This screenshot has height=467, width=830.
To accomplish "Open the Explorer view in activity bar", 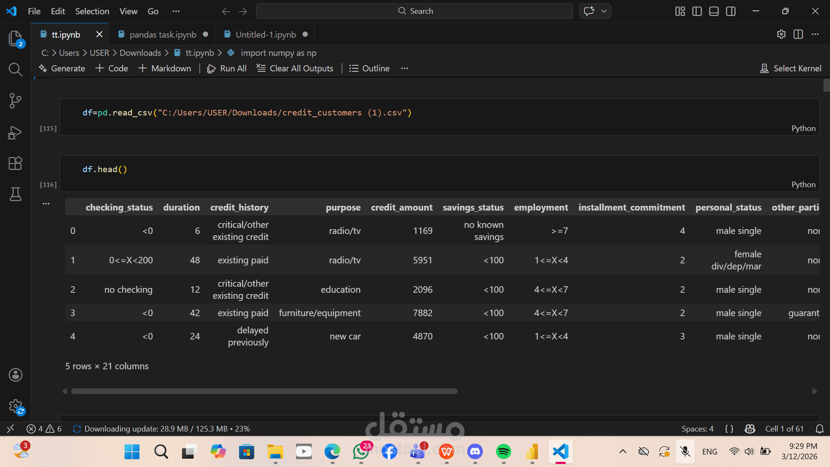I will 15,38.
